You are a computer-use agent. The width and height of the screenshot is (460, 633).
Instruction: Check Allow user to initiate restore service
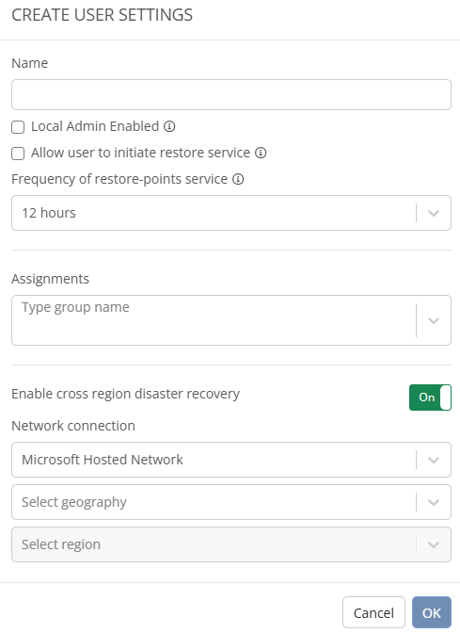tap(18, 154)
